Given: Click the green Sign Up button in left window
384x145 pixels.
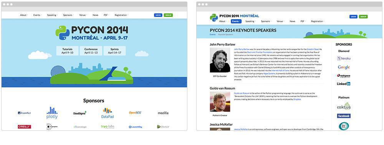Looking at the screenshot, I should [x=168, y=15].
